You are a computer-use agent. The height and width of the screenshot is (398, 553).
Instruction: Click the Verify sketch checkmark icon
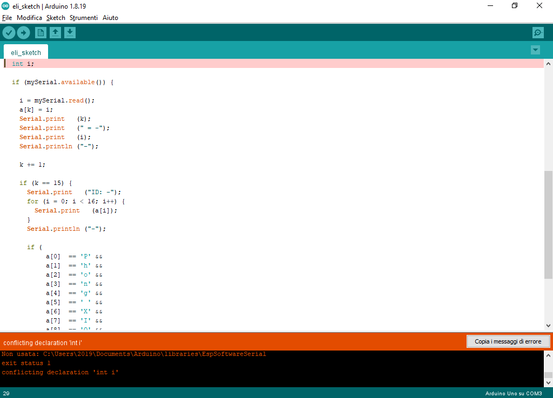(9, 33)
